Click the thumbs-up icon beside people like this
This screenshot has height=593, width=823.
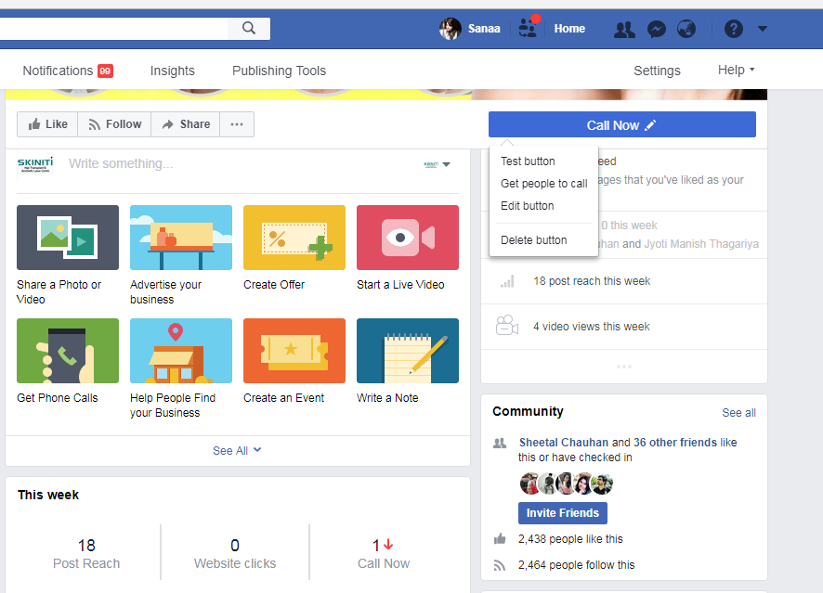[x=500, y=538]
